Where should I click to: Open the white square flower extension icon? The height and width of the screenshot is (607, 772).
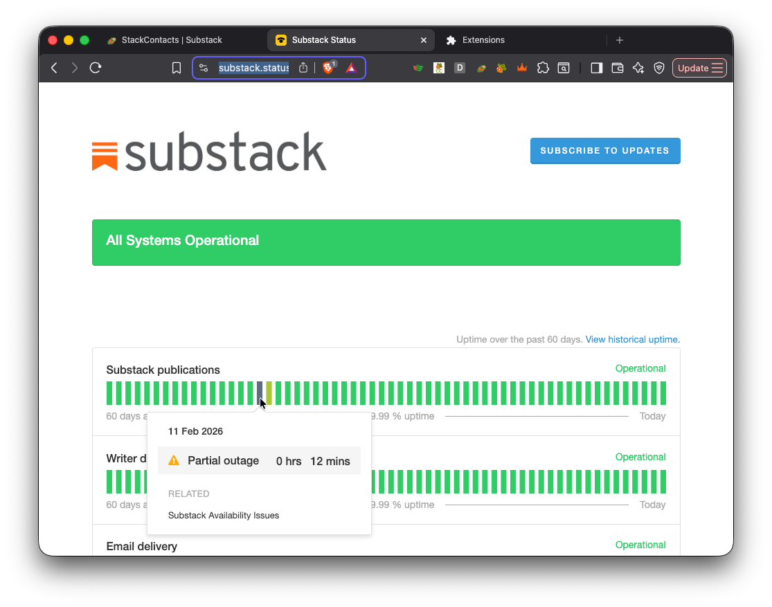pos(439,68)
